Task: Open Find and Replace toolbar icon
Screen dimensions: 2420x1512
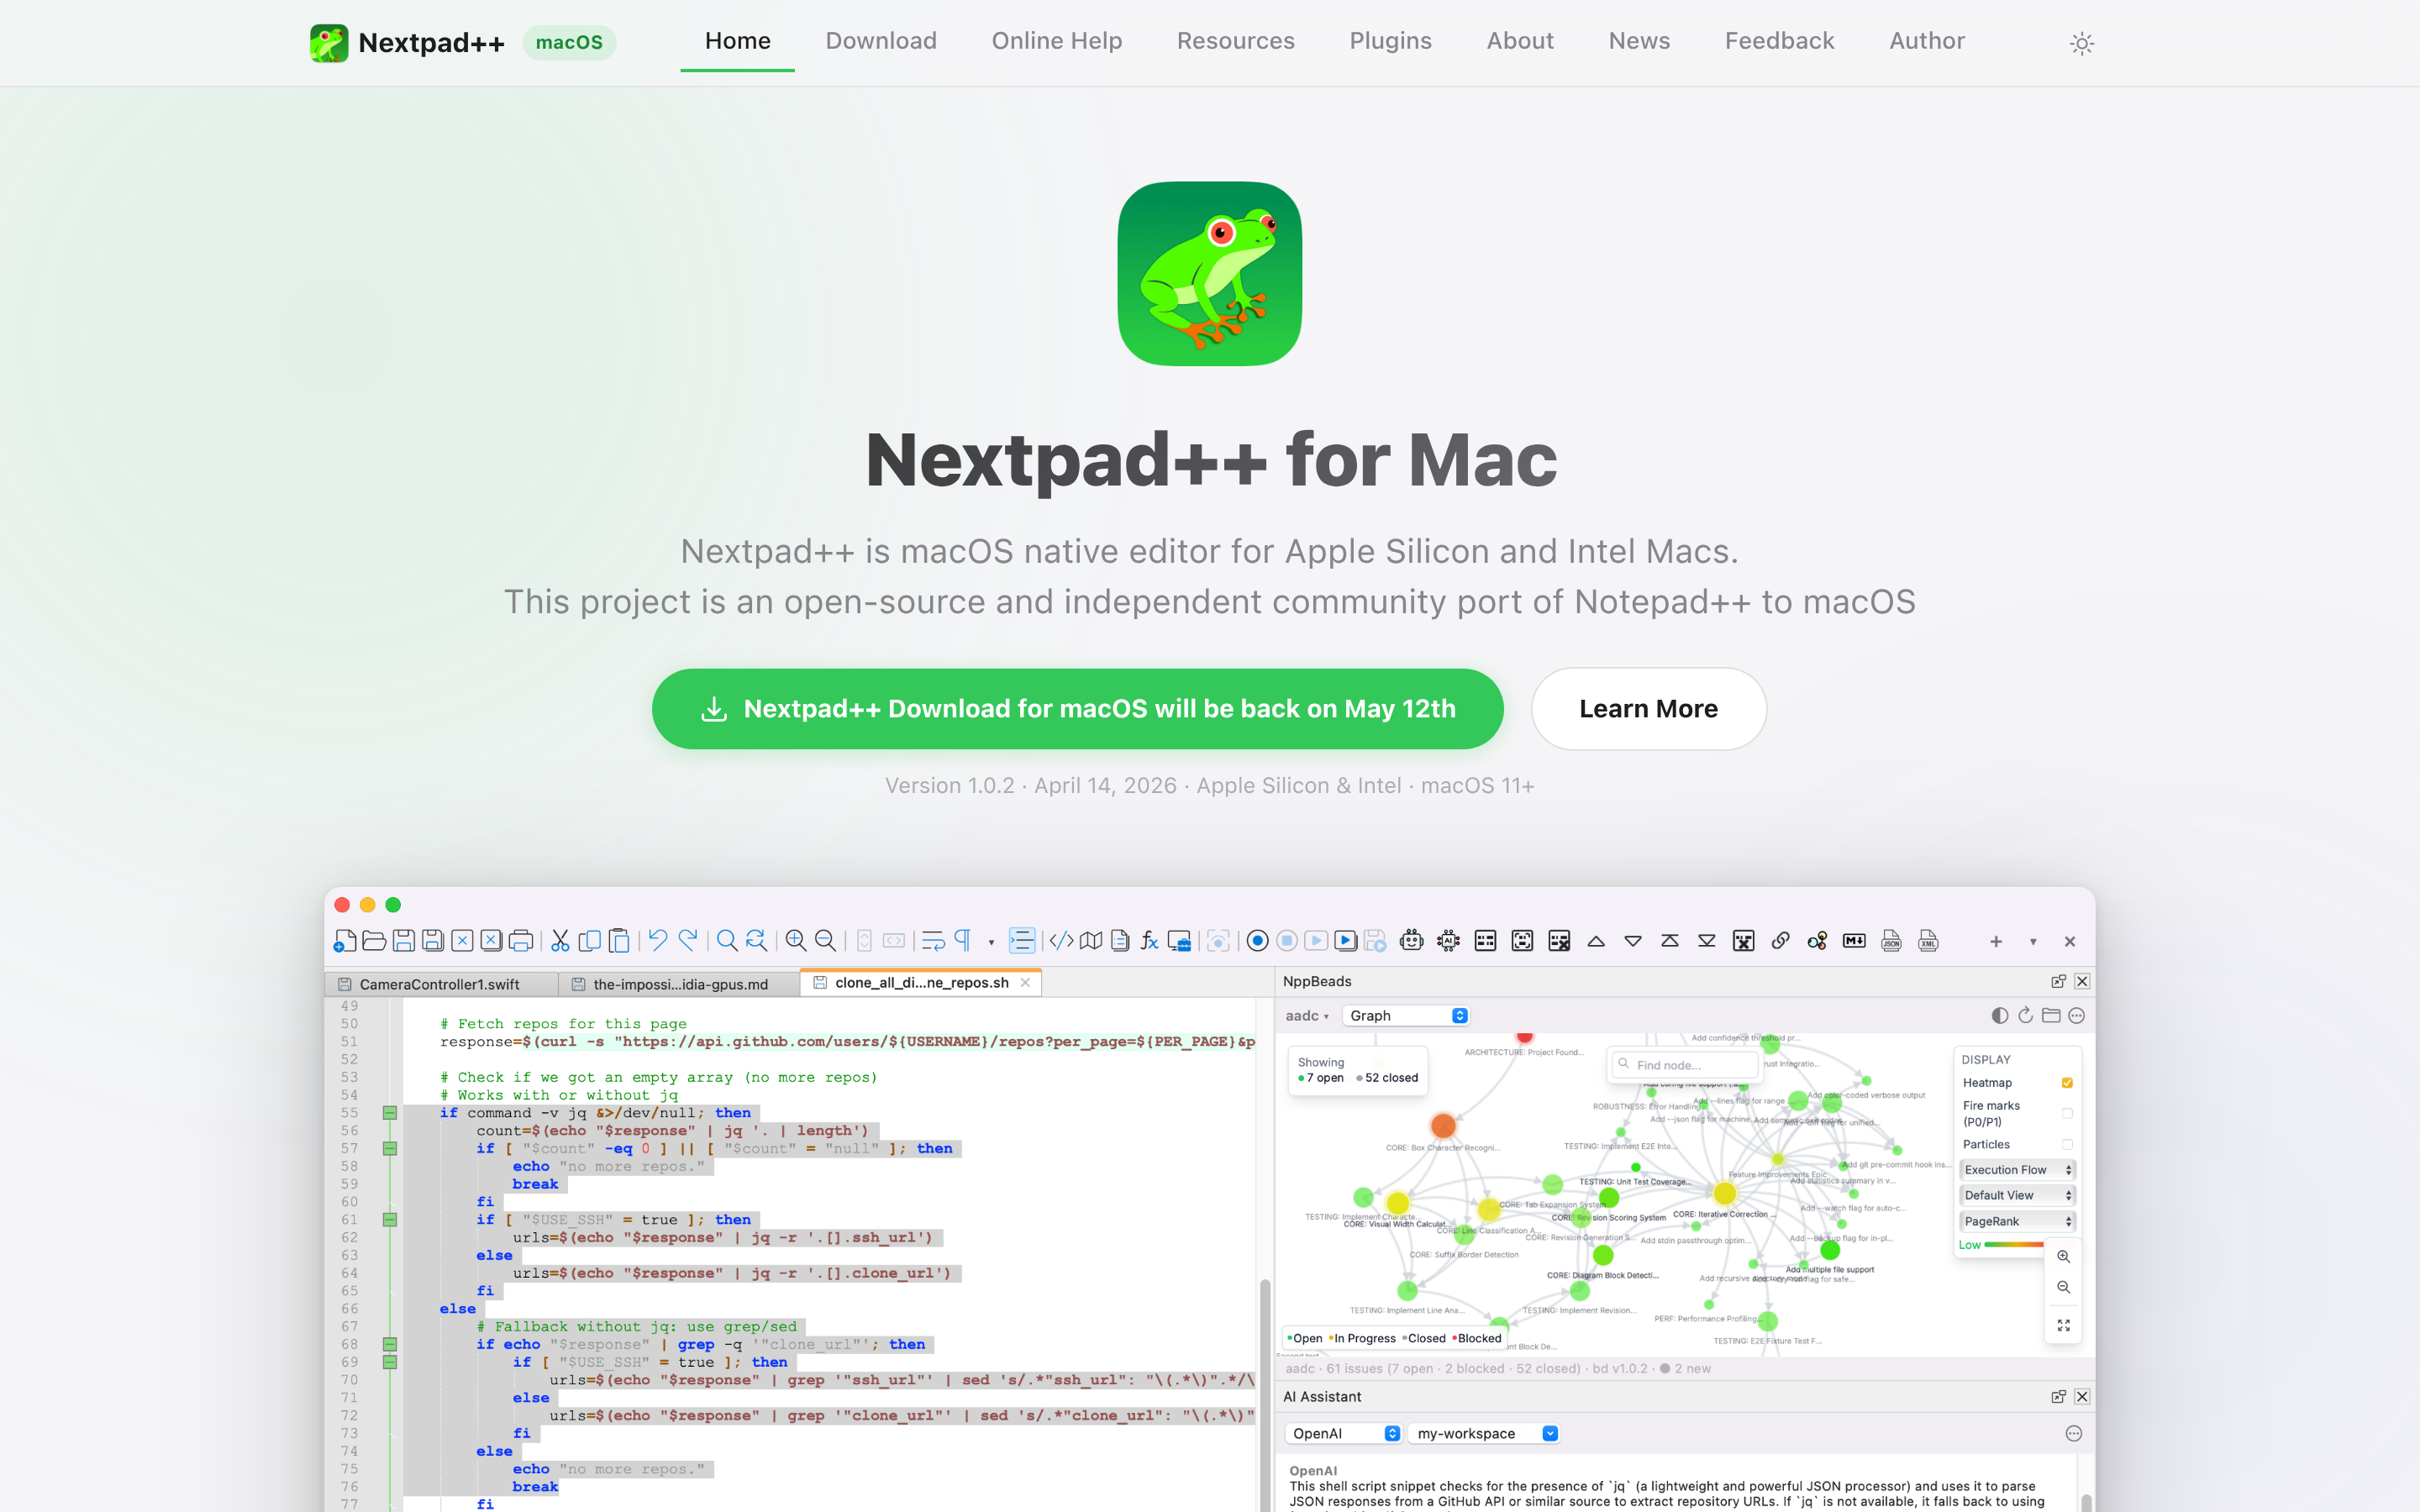Action: tap(757, 941)
